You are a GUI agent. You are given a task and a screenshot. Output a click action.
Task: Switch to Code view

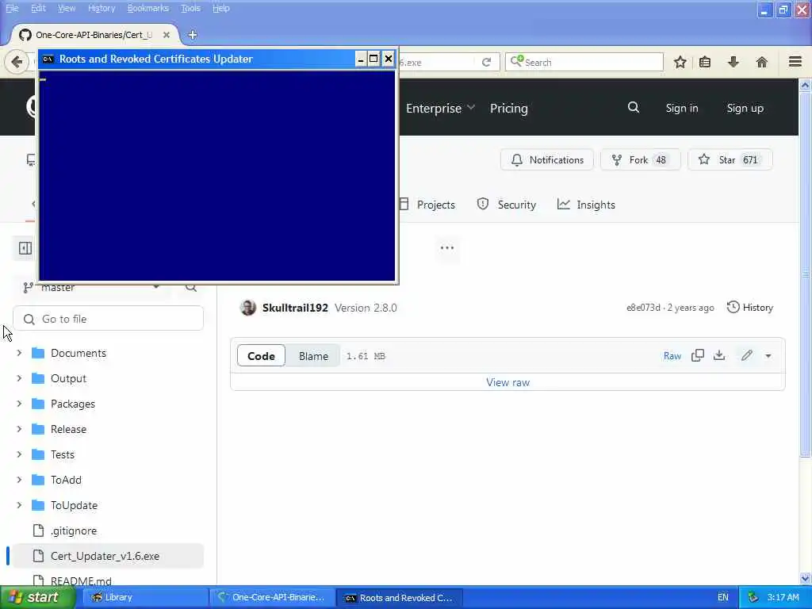pos(261,356)
